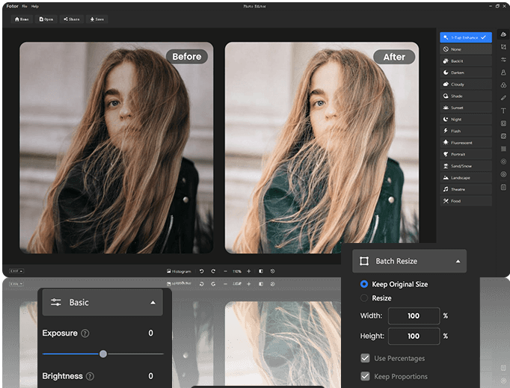Apply the Shade scene preset

(x=466, y=96)
